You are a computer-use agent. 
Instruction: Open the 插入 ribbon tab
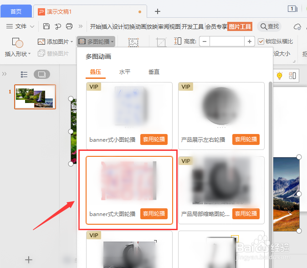107,26
